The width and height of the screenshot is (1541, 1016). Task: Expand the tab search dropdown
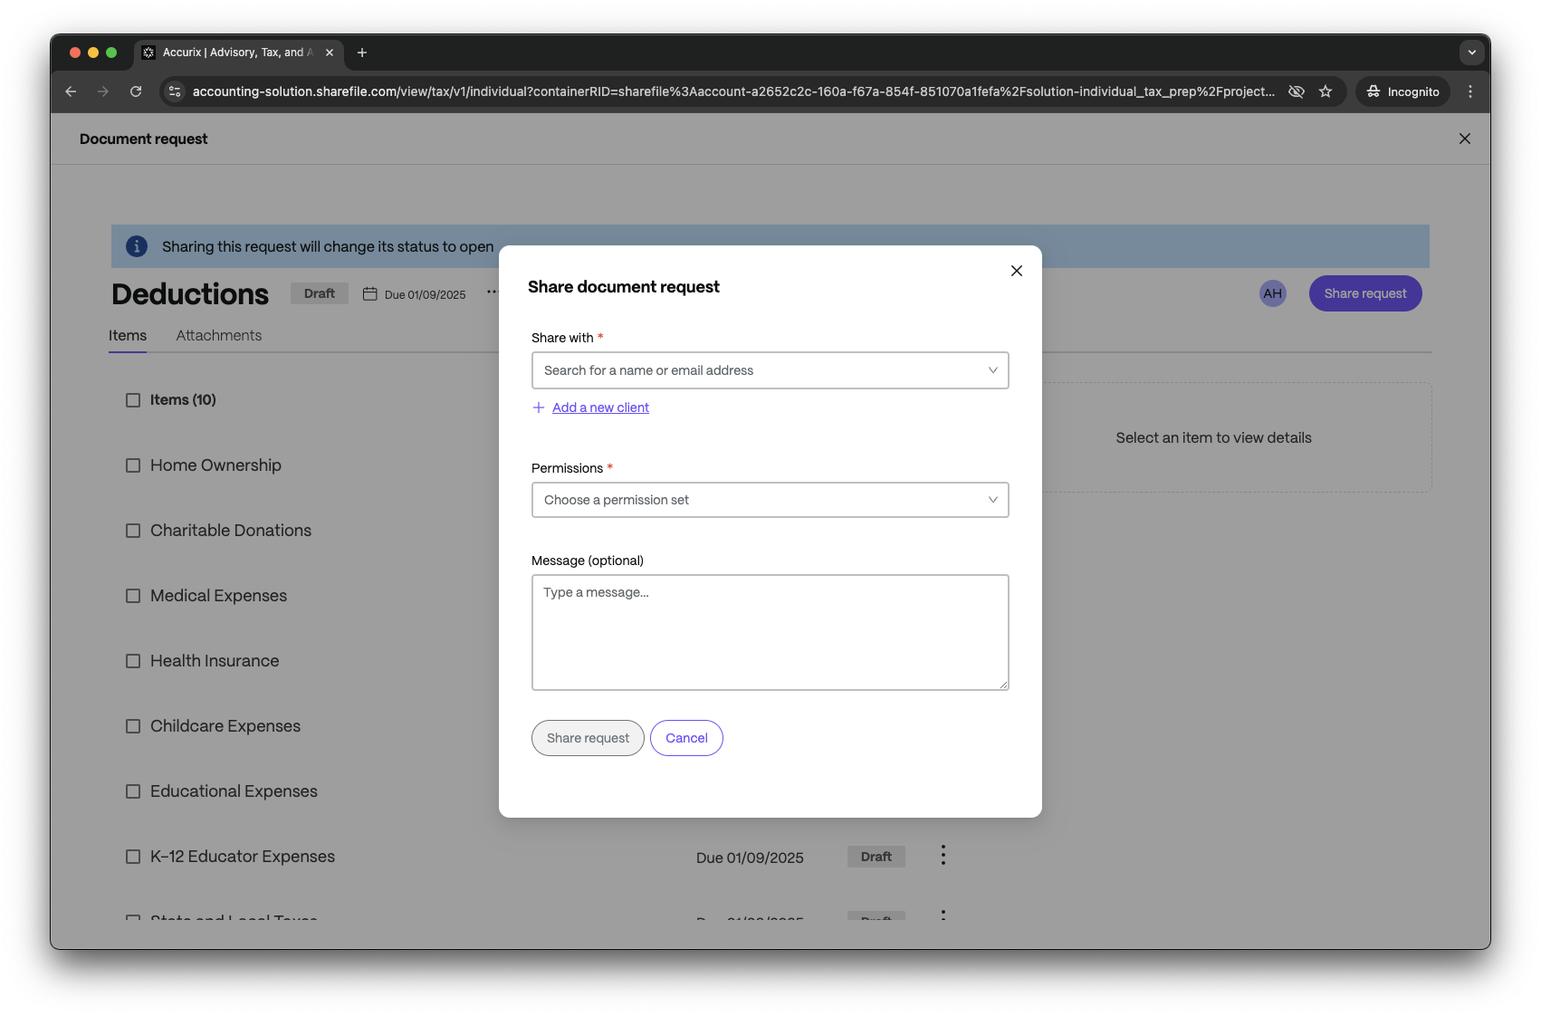point(1472,53)
